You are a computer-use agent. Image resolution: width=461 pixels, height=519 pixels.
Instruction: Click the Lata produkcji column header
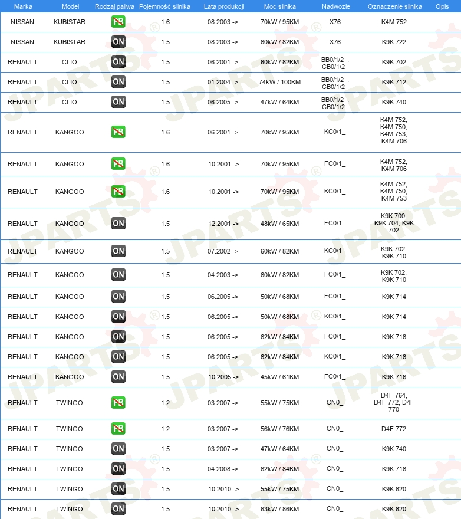tap(224, 6)
